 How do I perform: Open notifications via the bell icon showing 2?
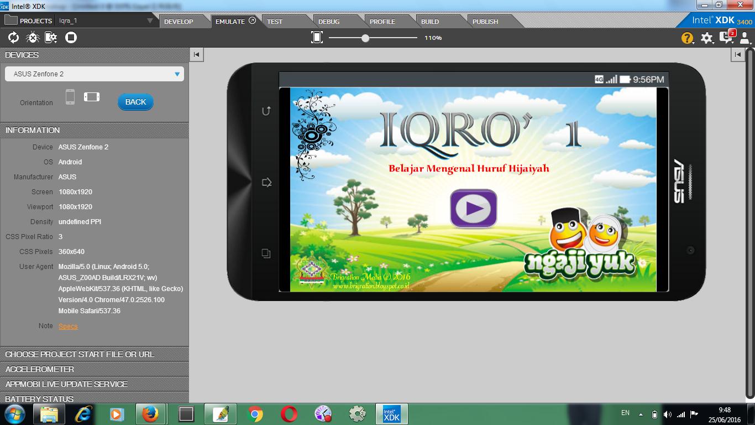click(x=725, y=38)
